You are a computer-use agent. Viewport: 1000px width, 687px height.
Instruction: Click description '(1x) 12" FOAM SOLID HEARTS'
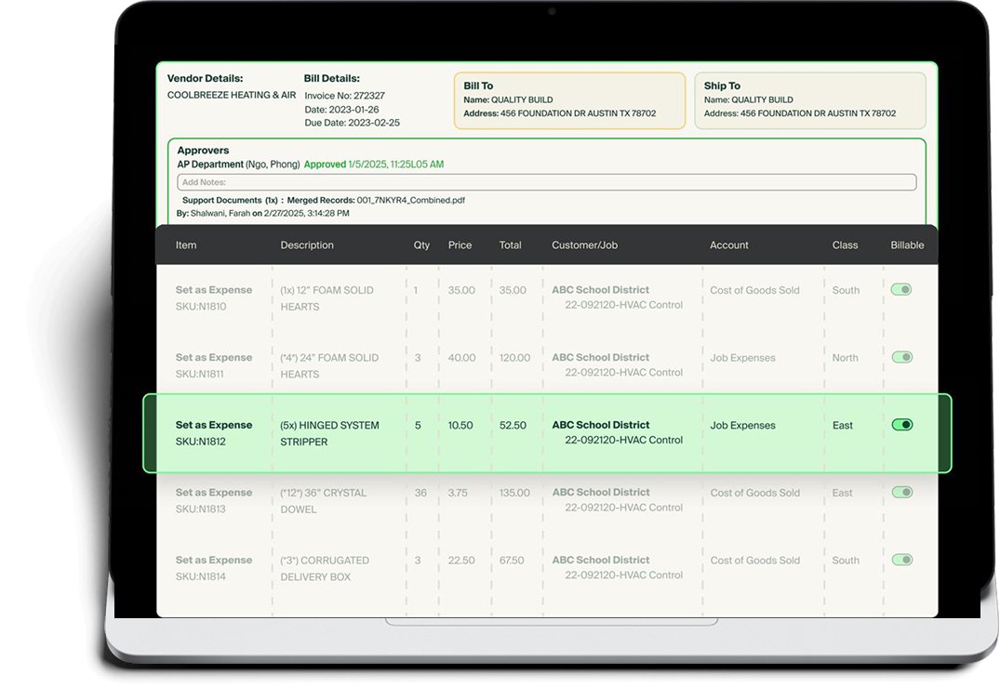327,298
